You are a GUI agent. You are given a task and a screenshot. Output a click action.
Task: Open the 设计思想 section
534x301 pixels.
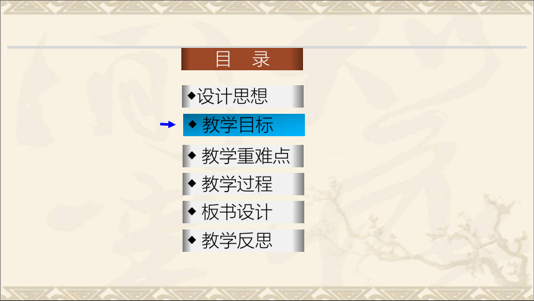(243, 96)
